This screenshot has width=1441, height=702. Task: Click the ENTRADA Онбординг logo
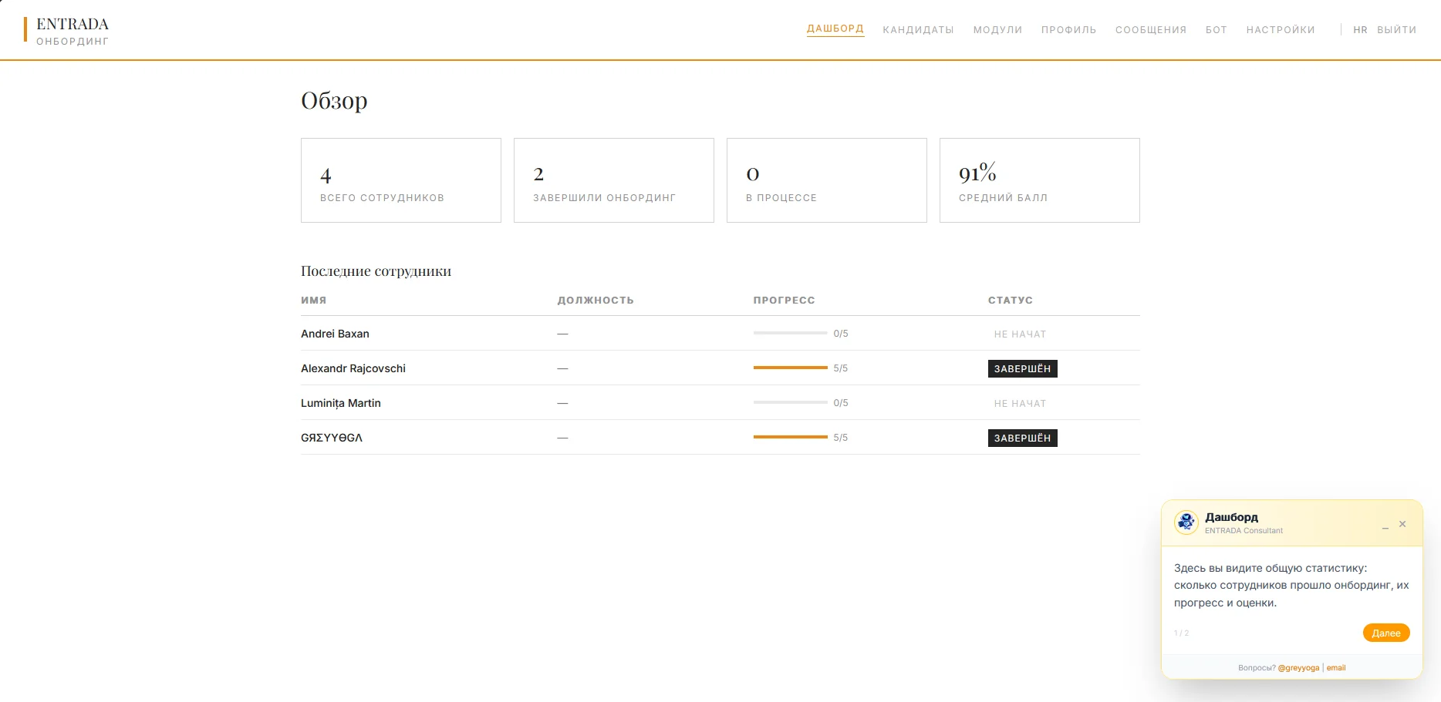pyautogui.click(x=67, y=31)
